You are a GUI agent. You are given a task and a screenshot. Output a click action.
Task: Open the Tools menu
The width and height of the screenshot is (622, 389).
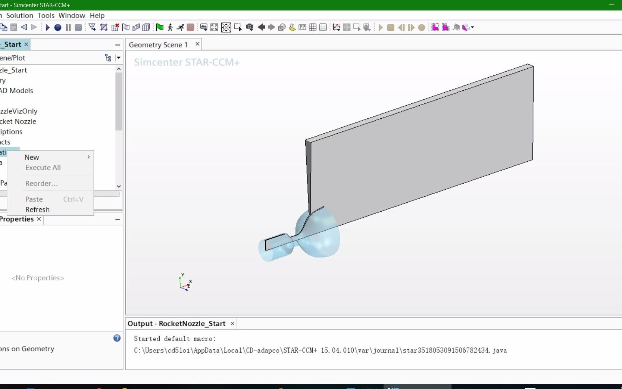click(46, 15)
